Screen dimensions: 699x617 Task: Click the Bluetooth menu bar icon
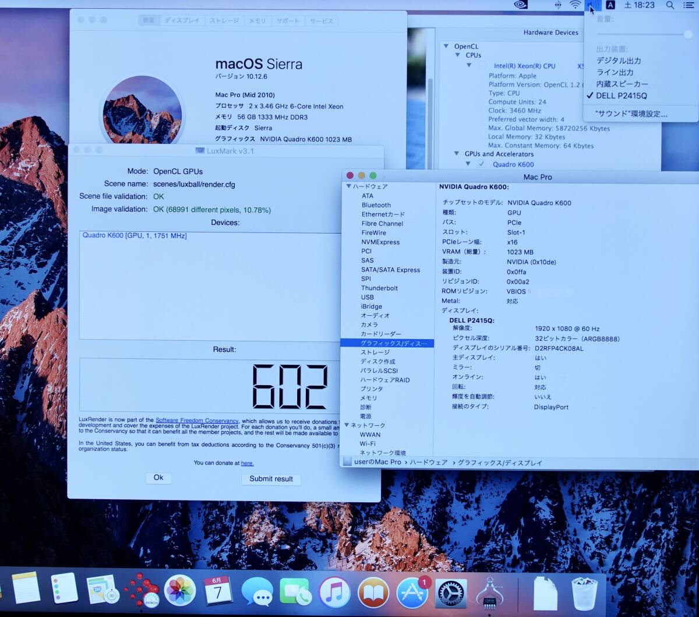(x=558, y=5)
